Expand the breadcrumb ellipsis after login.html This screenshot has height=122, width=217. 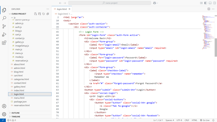pyautogui.click(x=71, y=14)
